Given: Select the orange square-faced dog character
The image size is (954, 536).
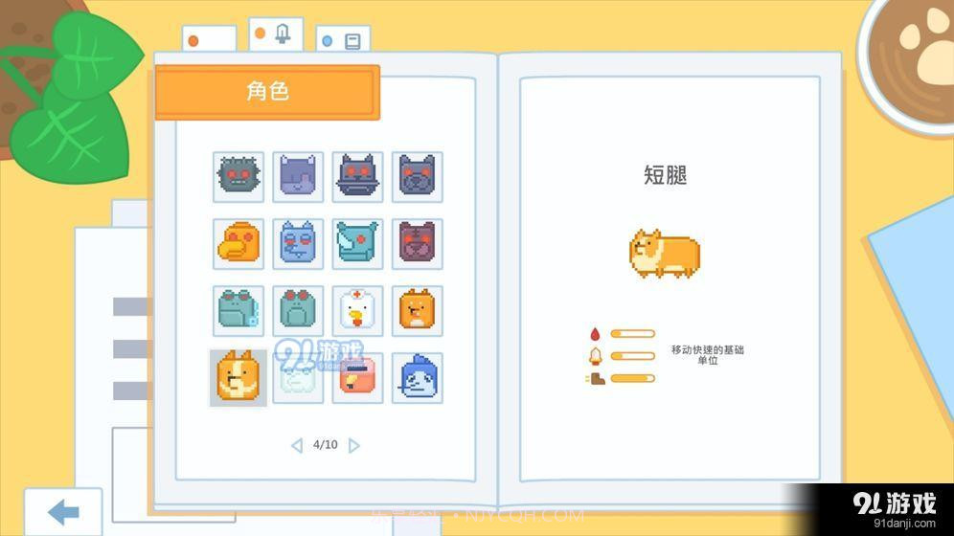Looking at the screenshot, I should click(x=418, y=310).
